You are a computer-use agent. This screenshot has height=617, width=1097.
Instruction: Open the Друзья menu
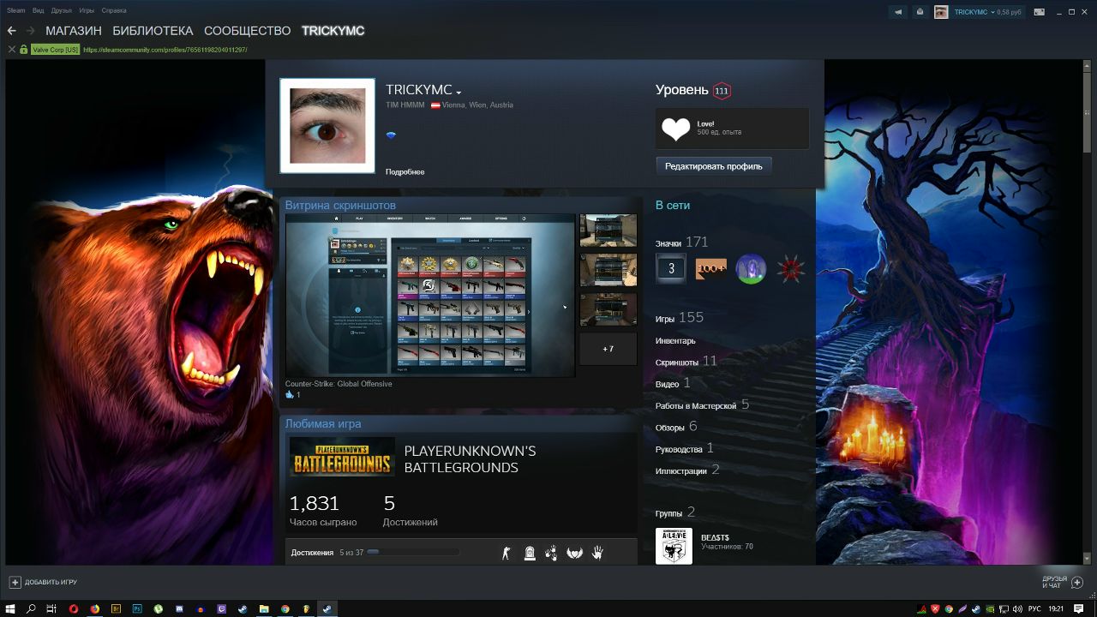tap(62, 10)
